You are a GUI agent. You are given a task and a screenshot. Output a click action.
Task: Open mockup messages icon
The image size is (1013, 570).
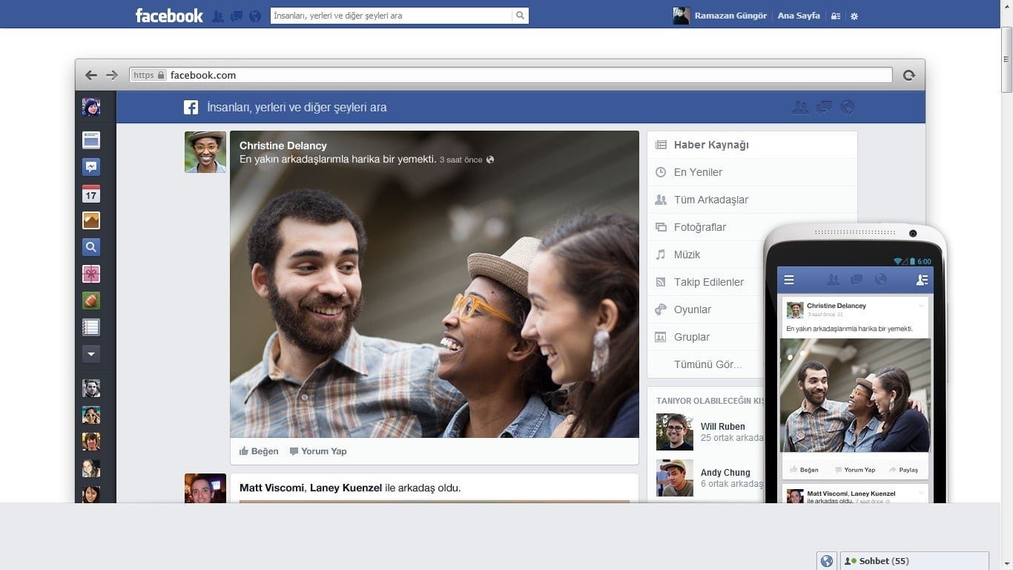[824, 108]
